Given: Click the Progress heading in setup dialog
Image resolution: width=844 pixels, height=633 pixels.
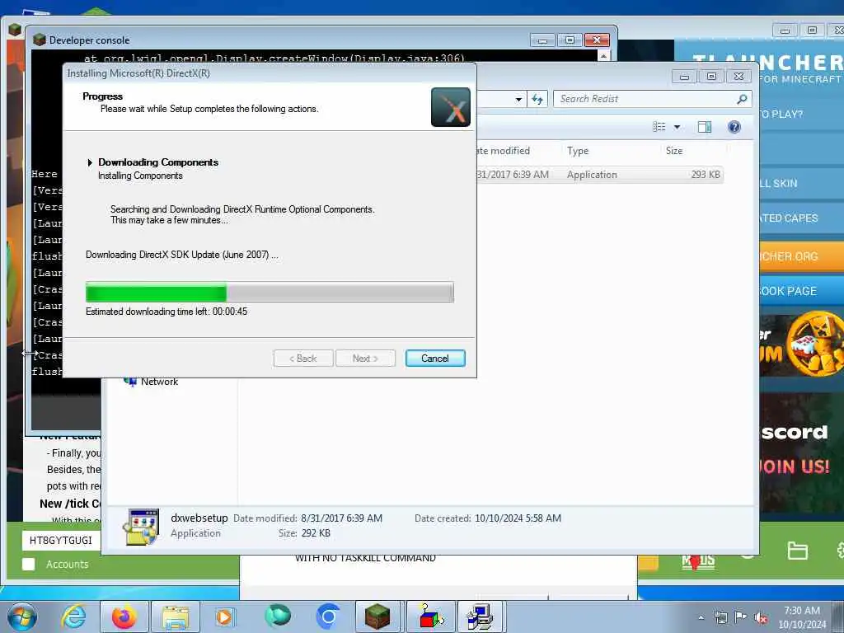Looking at the screenshot, I should point(102,96).
